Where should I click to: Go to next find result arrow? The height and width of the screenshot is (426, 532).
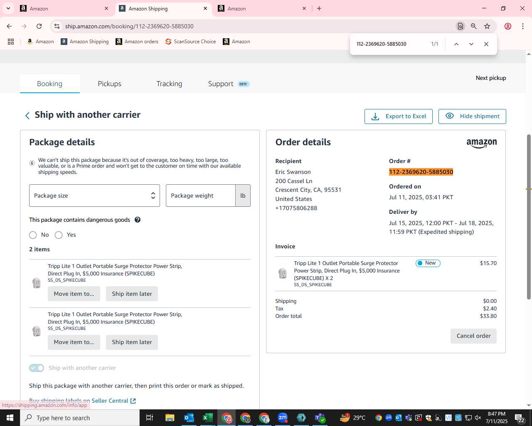pos(471,44)
